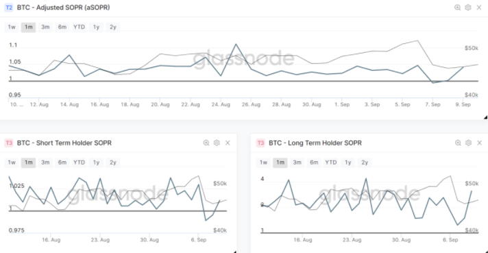
Task: Zoom the Long Term Holder SOPR chart
Action: (458, 143)
